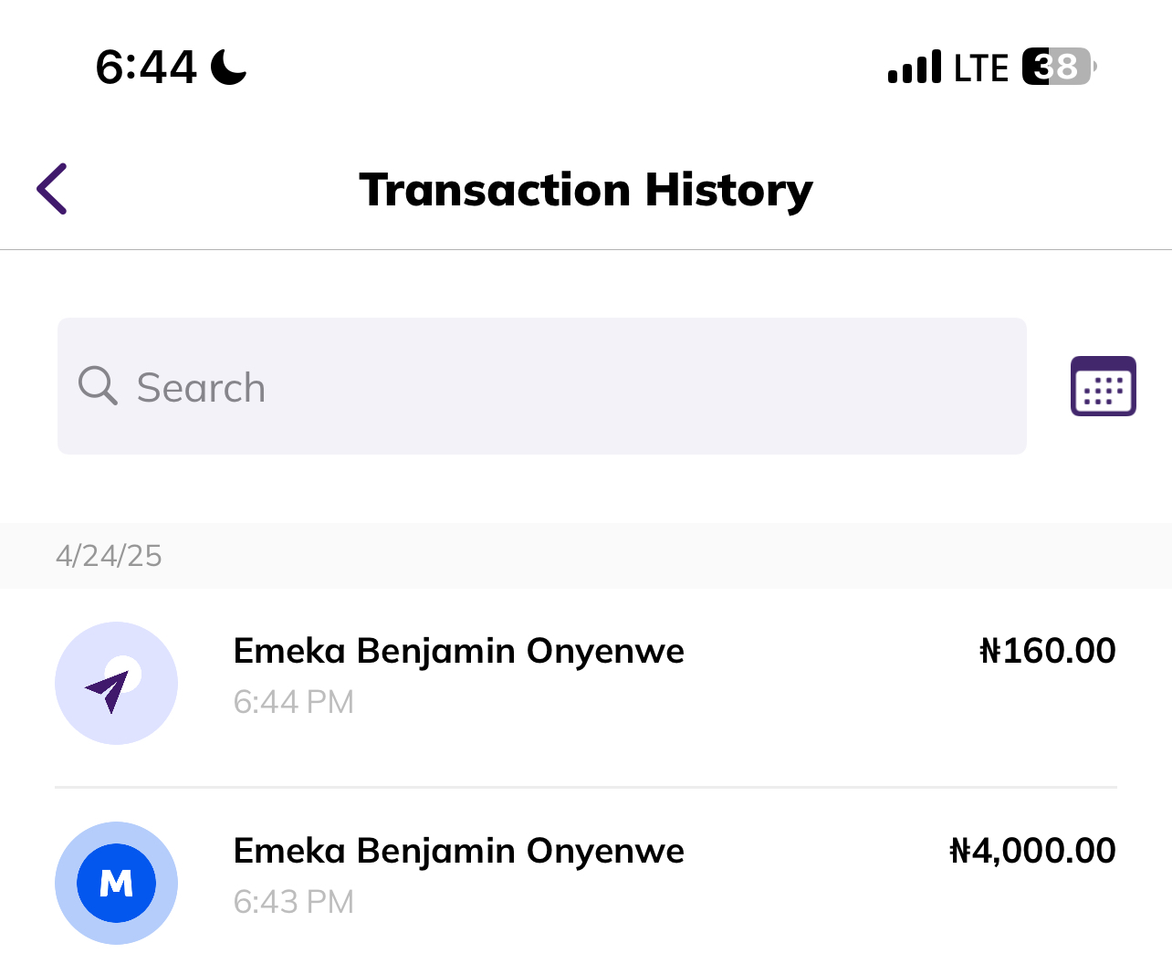Click the ₦4,000.00 amount text

tap(1032, 851)
